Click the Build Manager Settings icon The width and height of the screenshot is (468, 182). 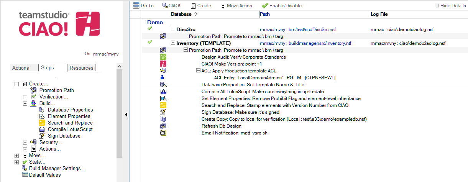(x=25, y=168)
